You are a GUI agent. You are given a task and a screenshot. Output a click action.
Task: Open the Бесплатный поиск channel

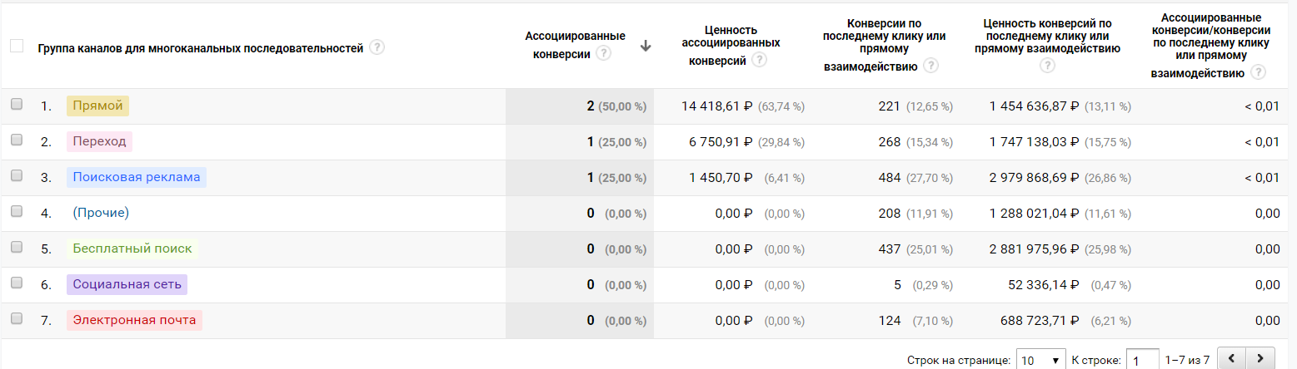(132, 248)
